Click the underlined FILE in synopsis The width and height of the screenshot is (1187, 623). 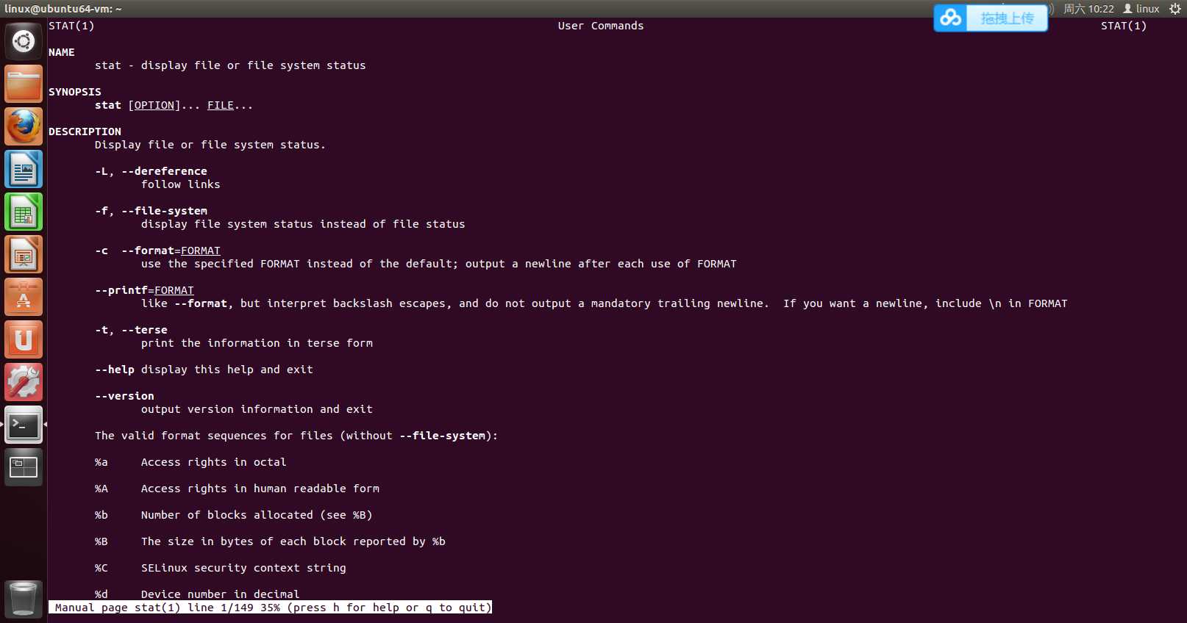pos(221,105)
